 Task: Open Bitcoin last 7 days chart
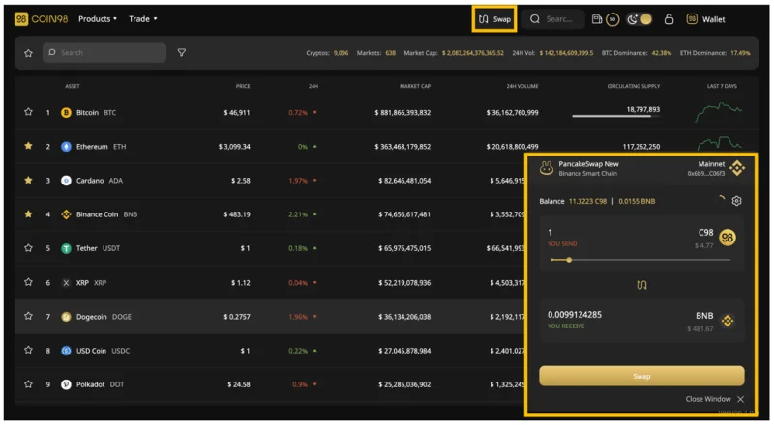[x=719, y=112]
